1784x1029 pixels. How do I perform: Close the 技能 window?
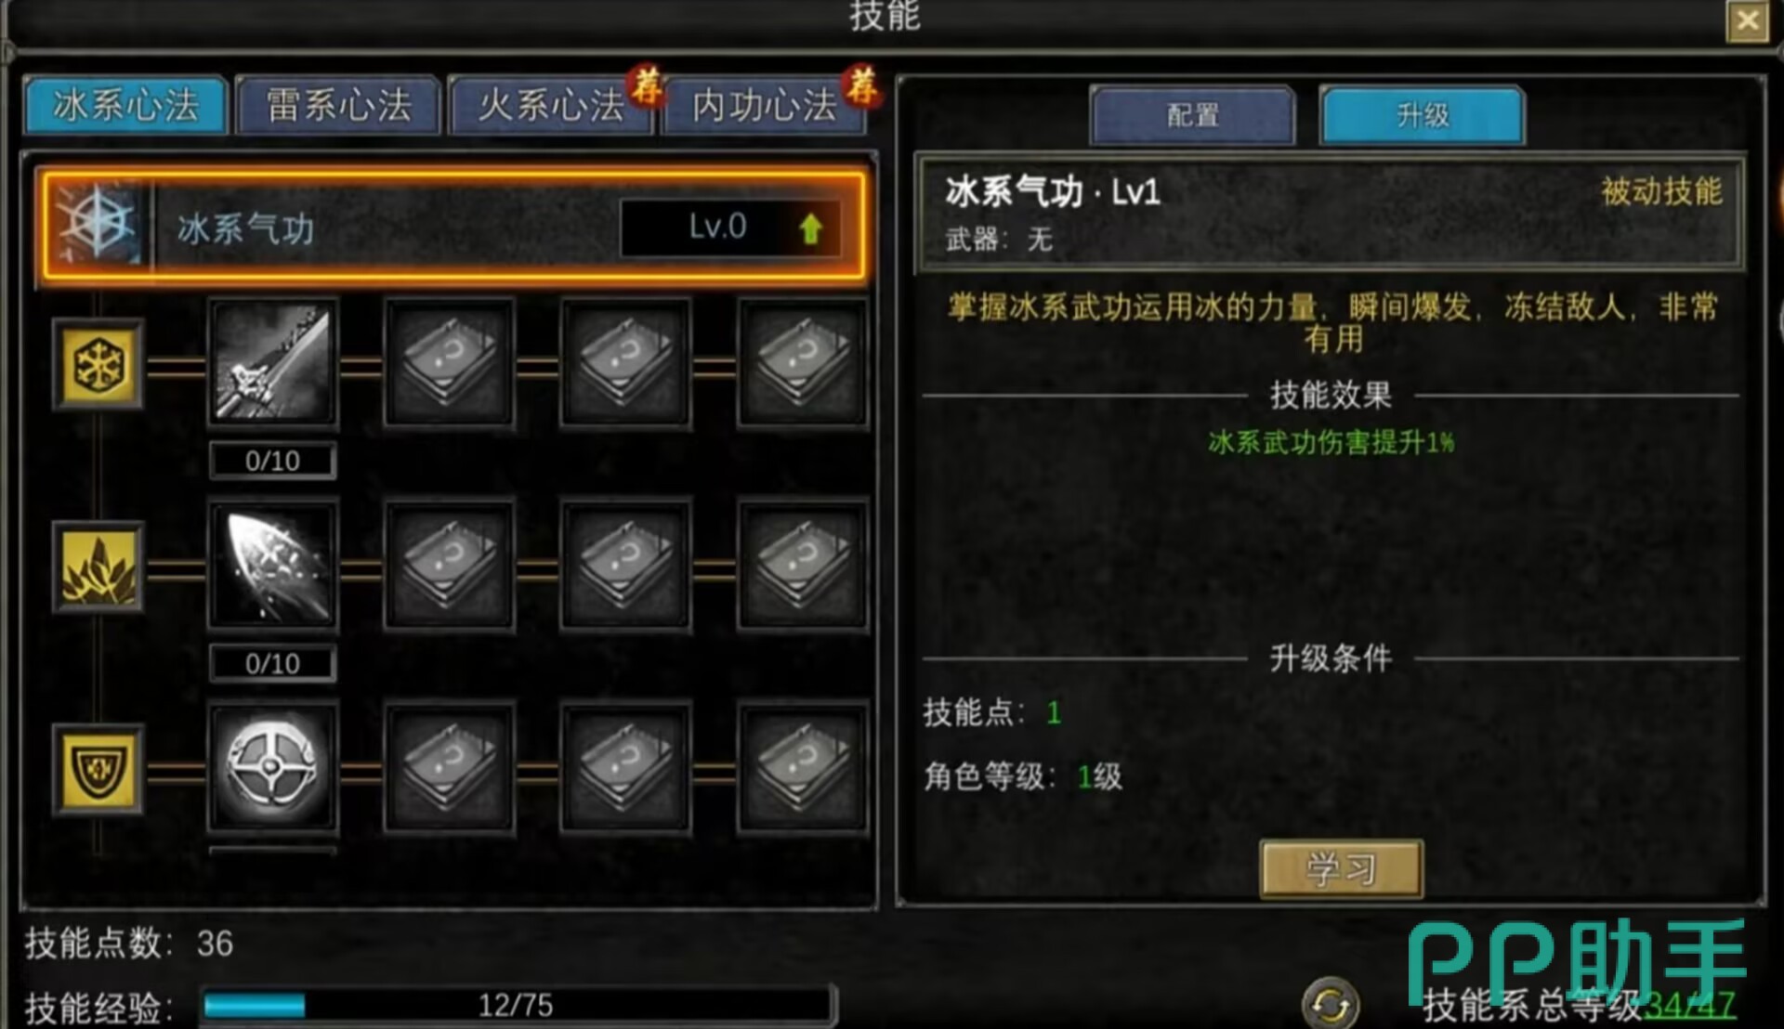coord(1747,20)
